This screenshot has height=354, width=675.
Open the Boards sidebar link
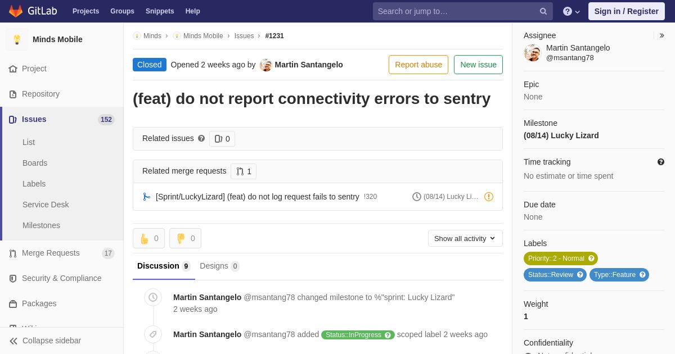coord(35,163)
